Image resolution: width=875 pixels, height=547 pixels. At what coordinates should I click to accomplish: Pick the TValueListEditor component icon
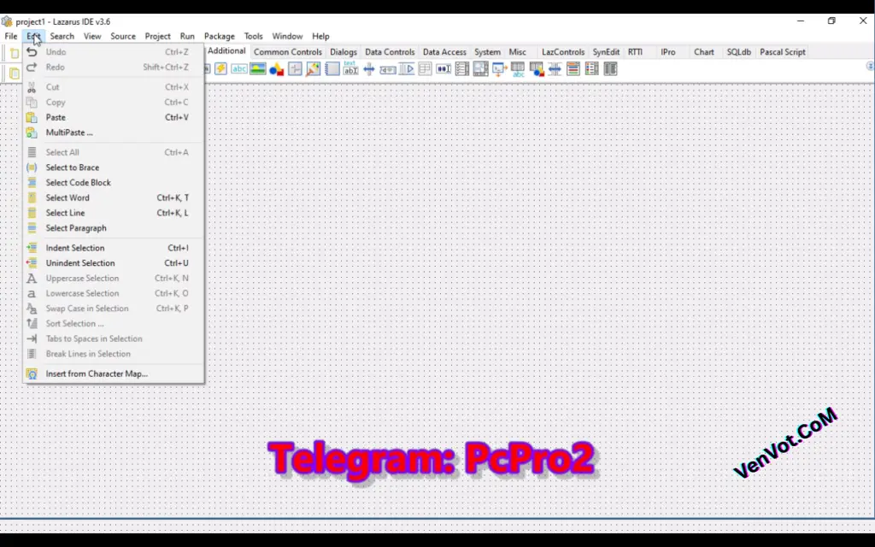pyautogui.click(x=610, y=68)
